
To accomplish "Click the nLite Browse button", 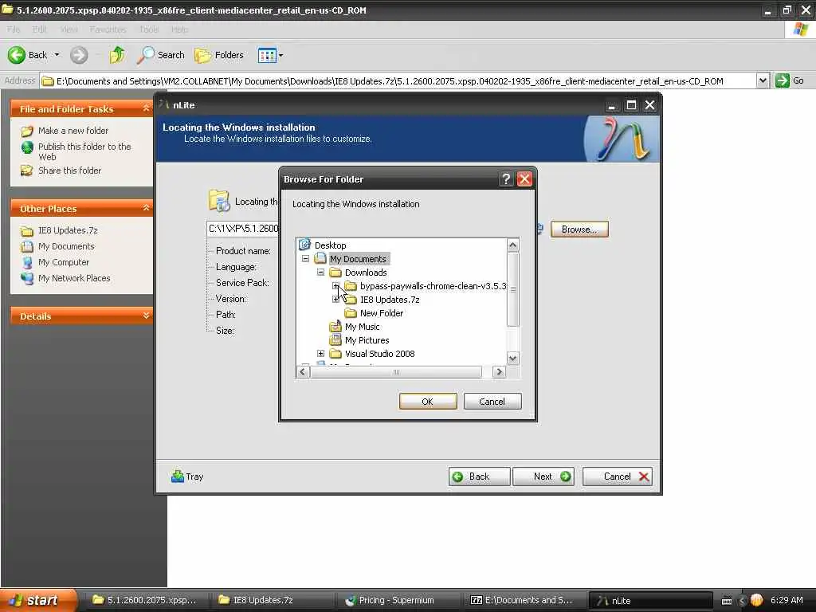I will tap(579, 229).
